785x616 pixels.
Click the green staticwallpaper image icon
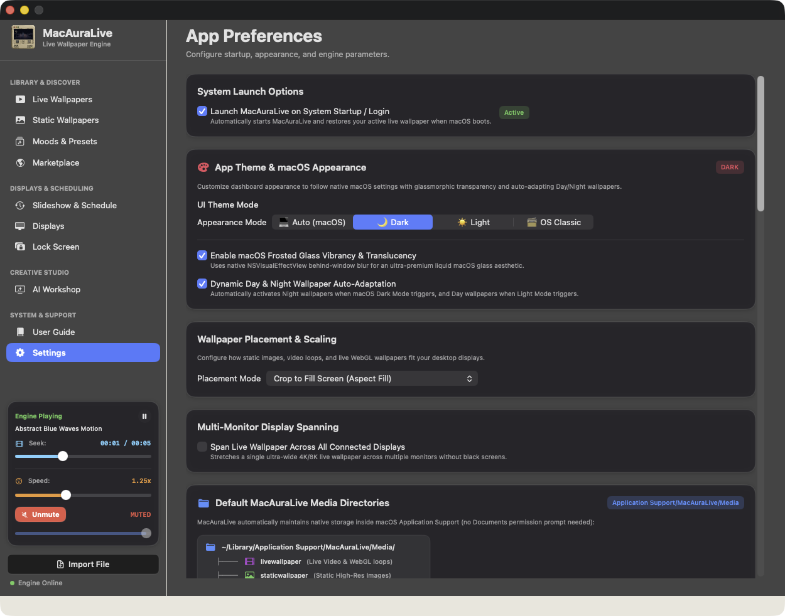coord(249,575)
